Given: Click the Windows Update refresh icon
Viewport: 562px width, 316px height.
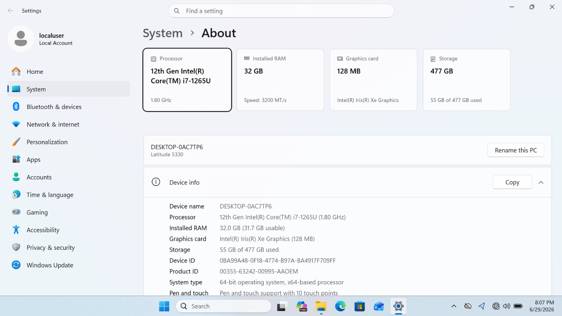Looking at the screenshot, I should [x=16, y=265].
